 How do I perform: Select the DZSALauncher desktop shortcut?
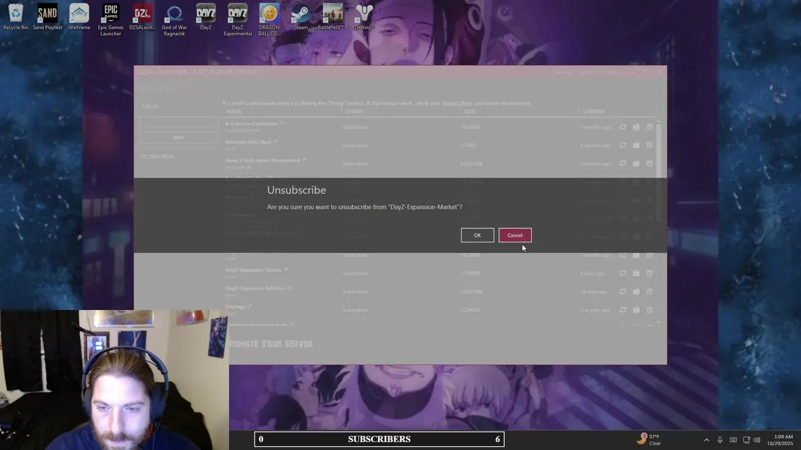143,17
